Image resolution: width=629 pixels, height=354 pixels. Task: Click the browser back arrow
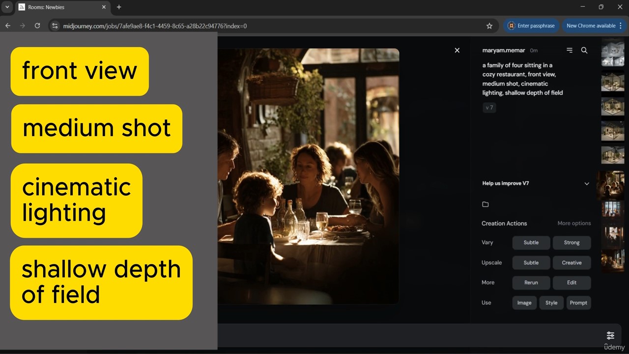[8, 26]
